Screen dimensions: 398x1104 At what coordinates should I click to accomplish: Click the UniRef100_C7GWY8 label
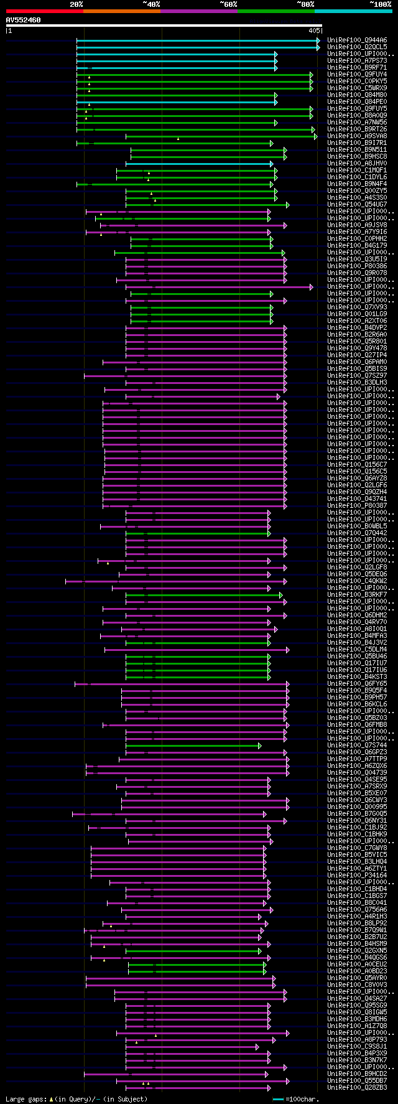(357, 848)
